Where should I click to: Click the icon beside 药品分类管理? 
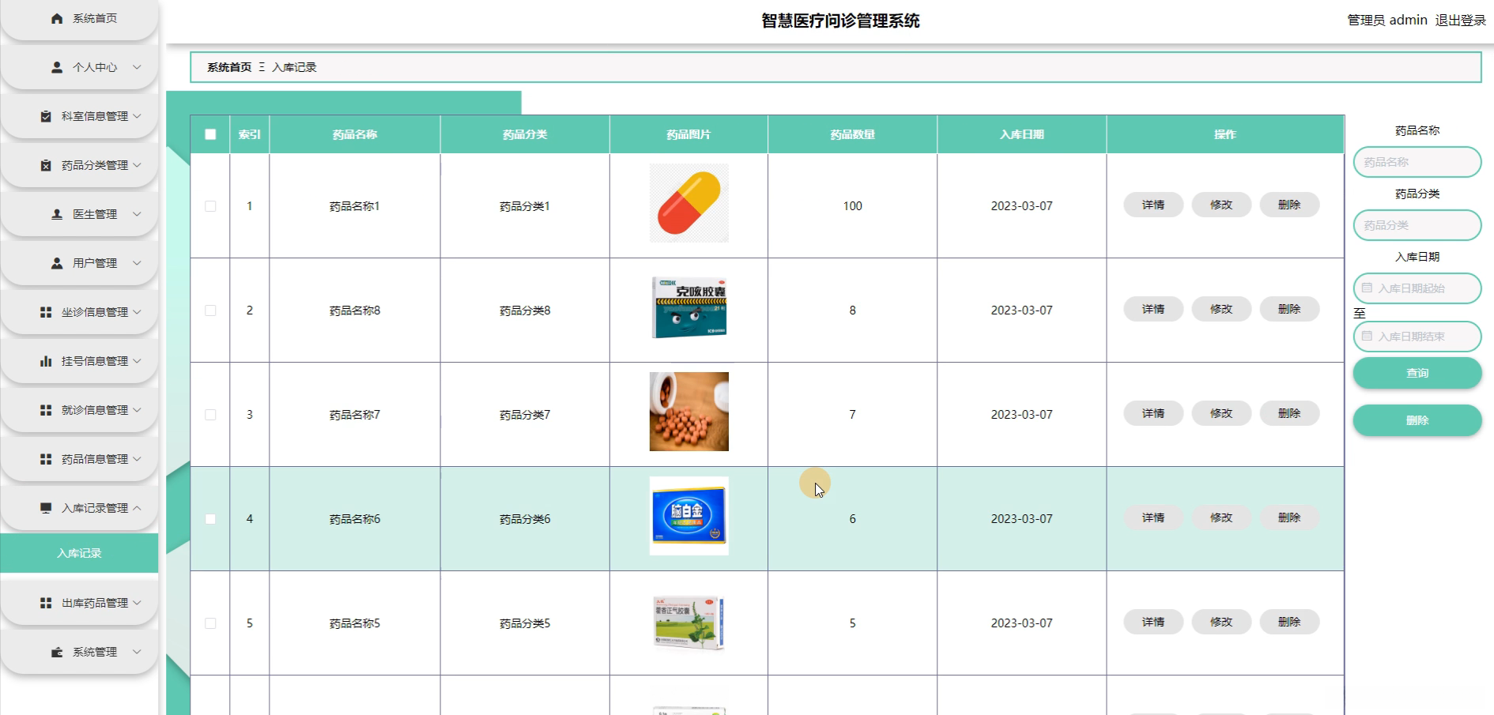(46, 165)
